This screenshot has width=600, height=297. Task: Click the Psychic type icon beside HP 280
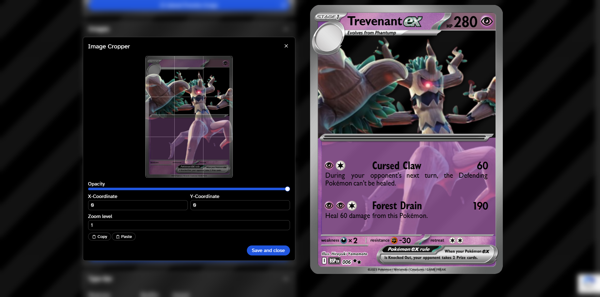pyautogui.click(x=487, y=22)
